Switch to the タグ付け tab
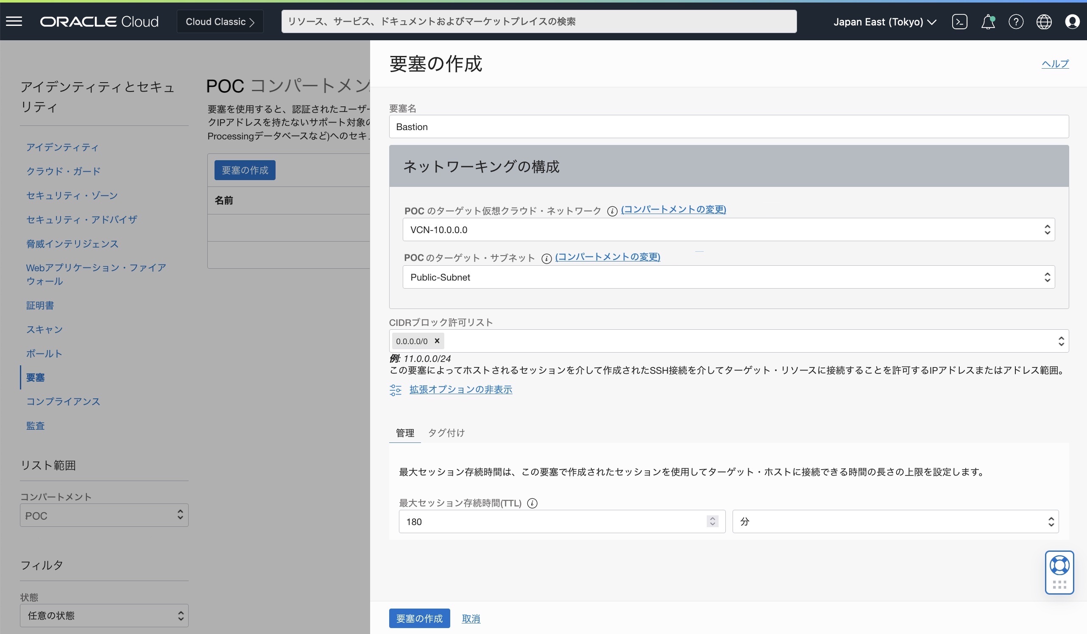Image resolution: width=1087 pixels, height=634 pixels. pos(446,433)
